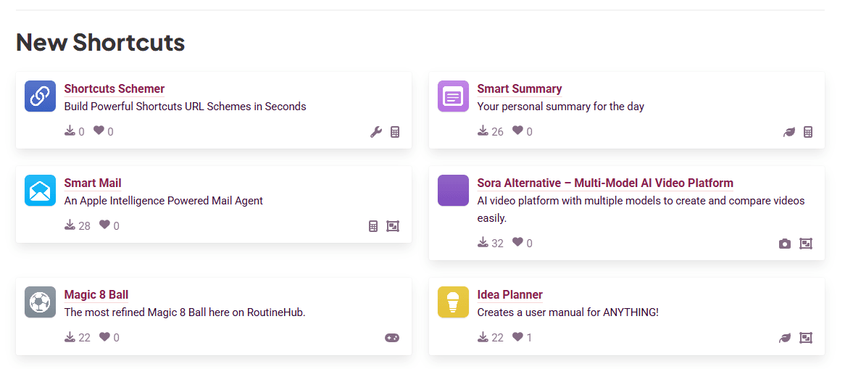Open the Shortcuts Schemer title link

115,89
